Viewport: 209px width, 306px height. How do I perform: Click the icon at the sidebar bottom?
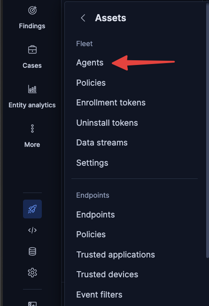click(32, 304)
